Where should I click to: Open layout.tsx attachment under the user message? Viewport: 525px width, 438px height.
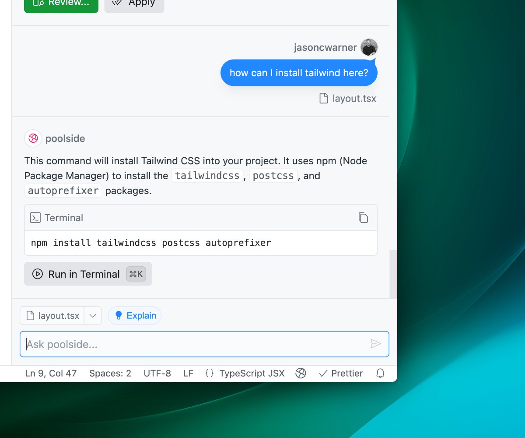pos(348,99)
